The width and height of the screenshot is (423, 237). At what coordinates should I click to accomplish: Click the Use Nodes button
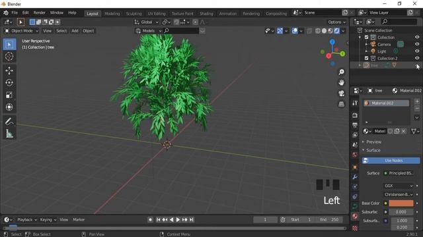tap(391, 161)
